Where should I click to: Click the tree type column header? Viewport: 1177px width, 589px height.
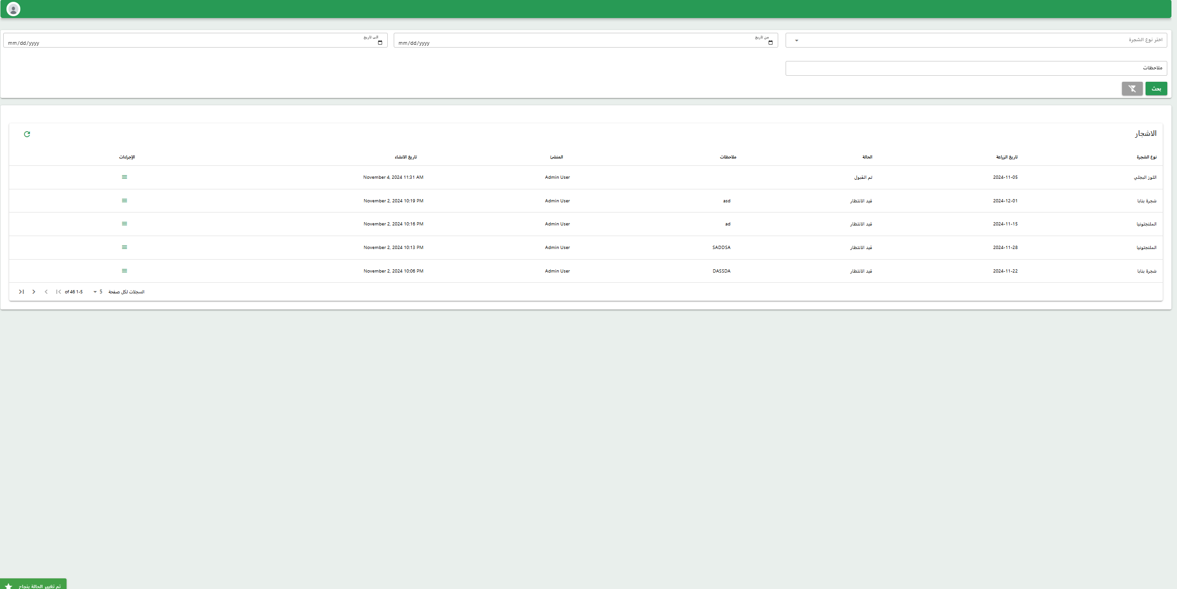[x=1146, y=157]
